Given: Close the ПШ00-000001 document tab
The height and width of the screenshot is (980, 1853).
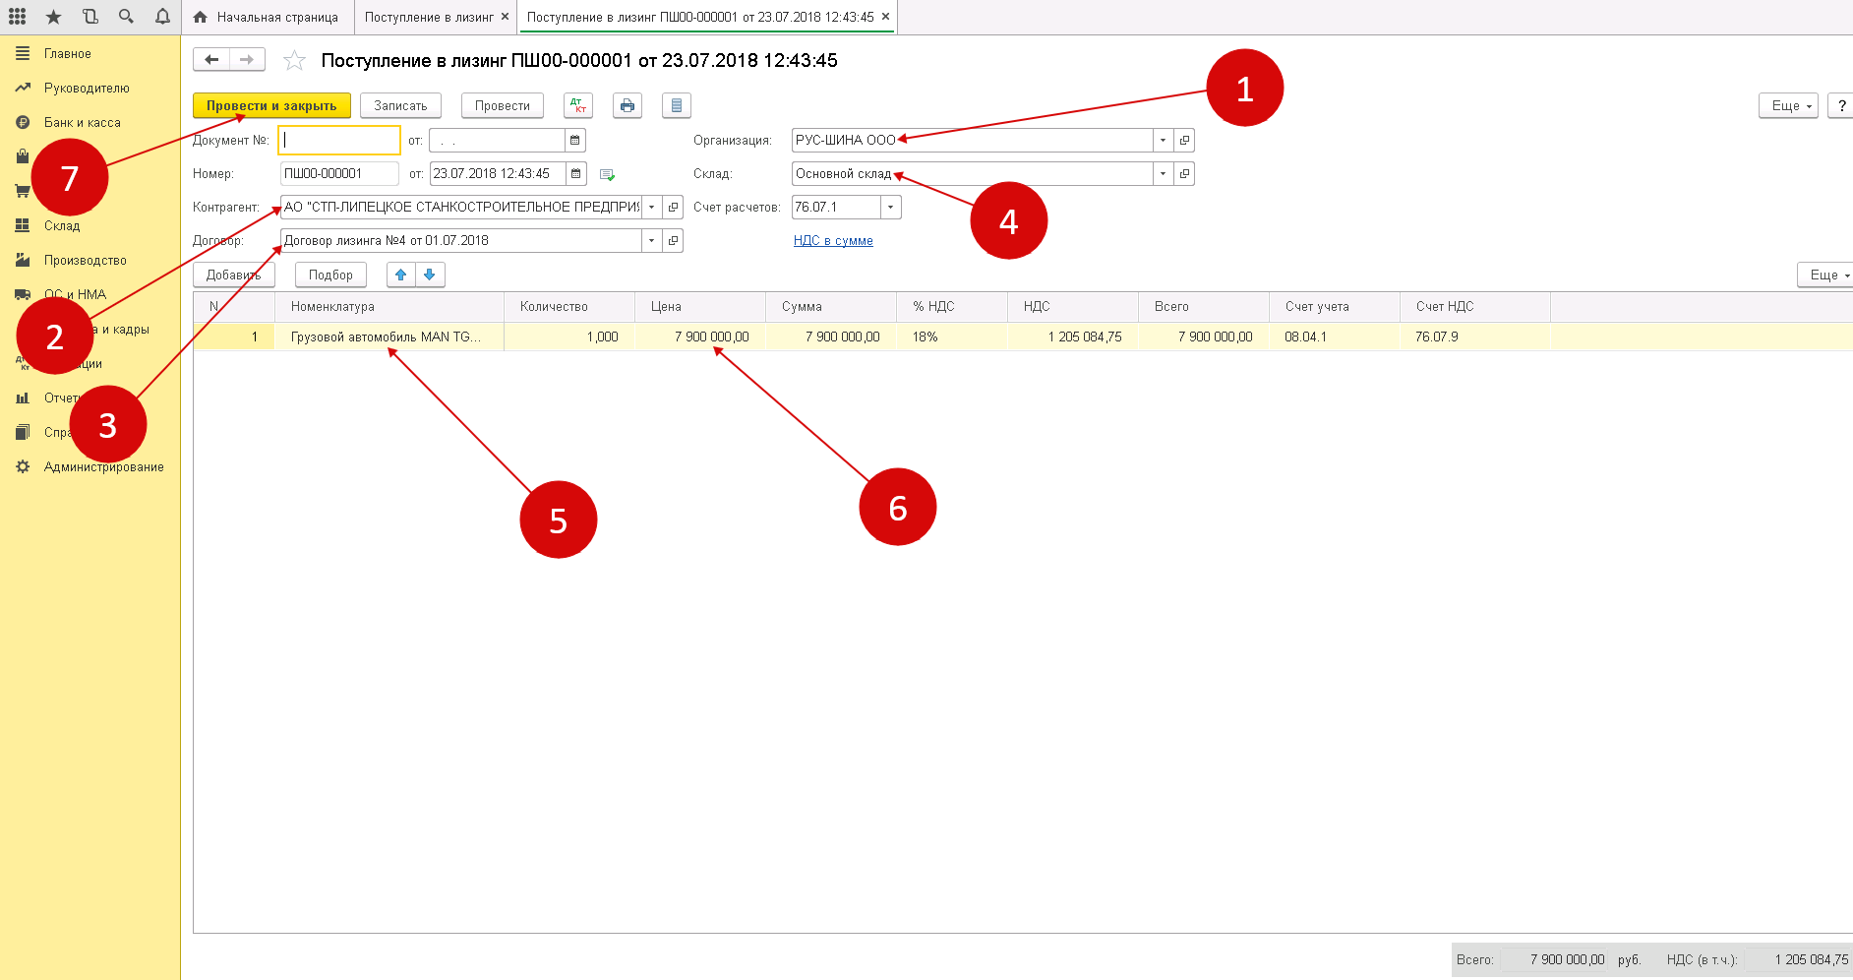Looking at the screenshot, I should click(x=885, y=17).
